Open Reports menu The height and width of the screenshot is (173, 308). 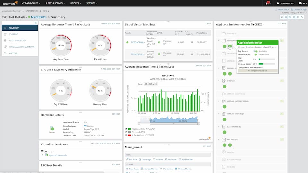(x=75, y=3)
